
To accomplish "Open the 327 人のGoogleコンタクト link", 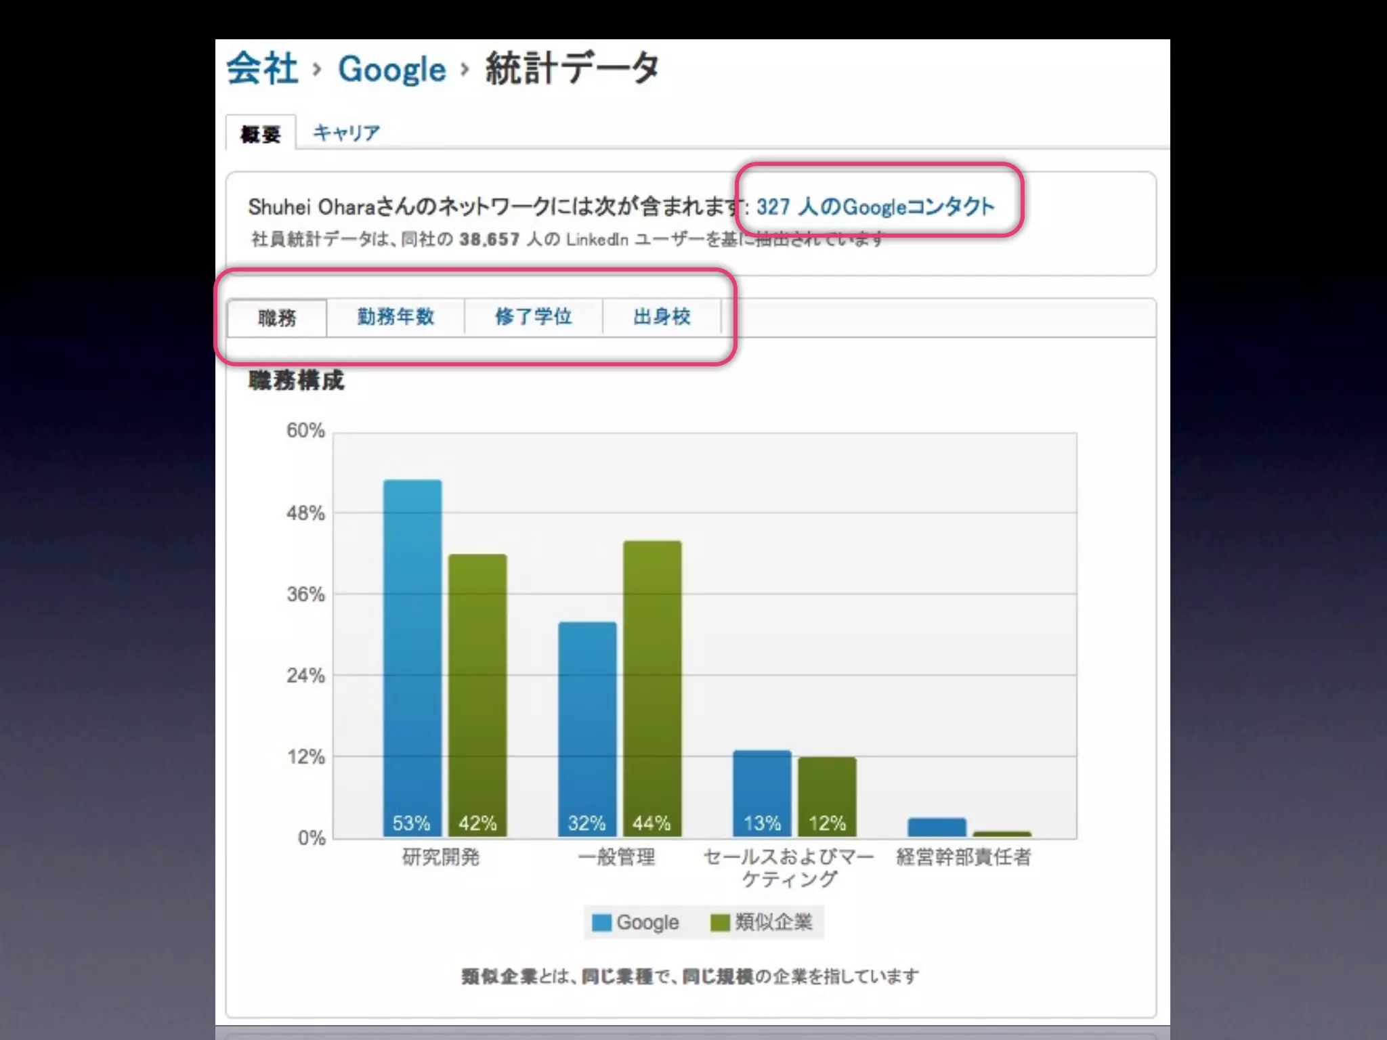I will point(875,207).
